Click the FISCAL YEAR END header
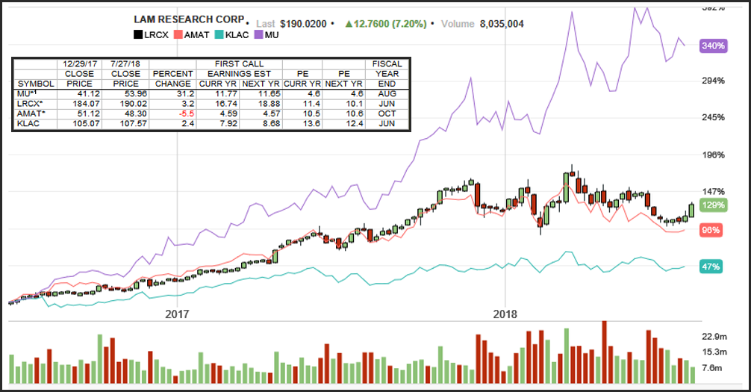This screenshot has width=751, height=392. tap(387, 74)
